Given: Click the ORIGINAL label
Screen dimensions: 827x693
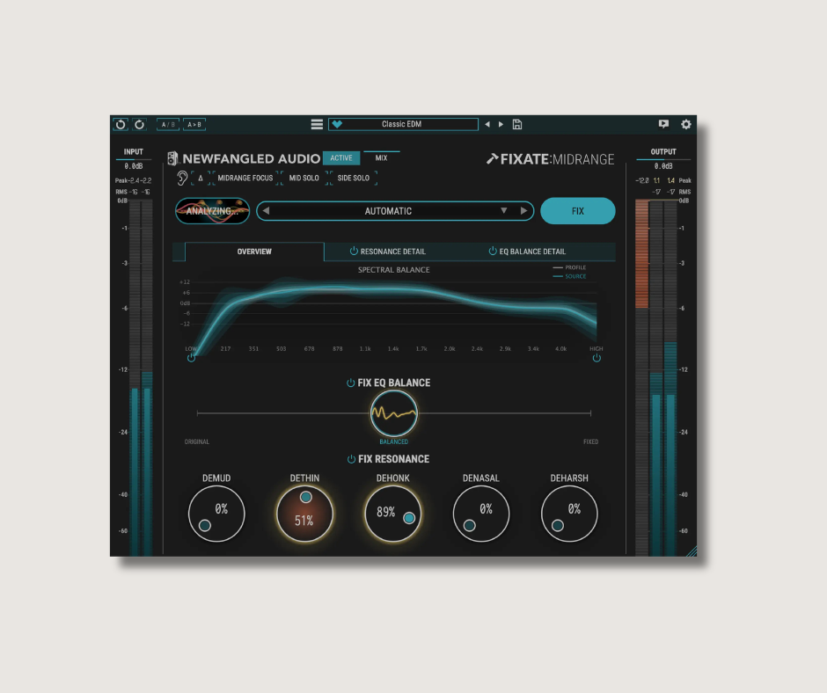Looking at the screenshot, I should pyautogui.click(x=197, y=442).
